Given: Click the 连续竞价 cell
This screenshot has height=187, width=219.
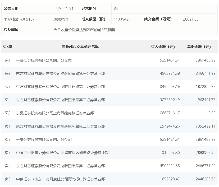Looking at the screenshot, I should (x=61, y=19).
